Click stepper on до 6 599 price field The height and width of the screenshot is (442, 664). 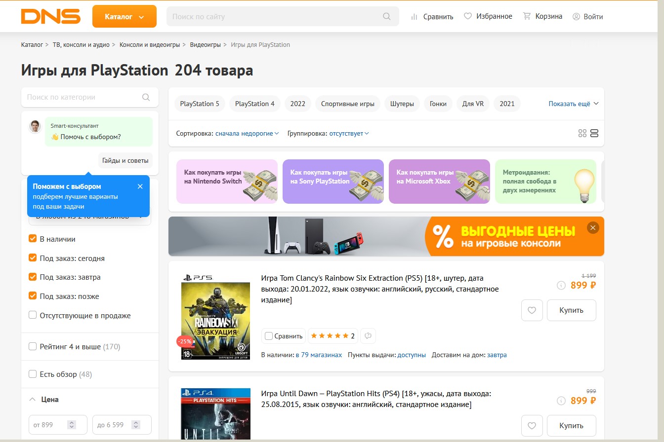136,425
